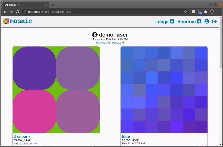Click the change your password link
Image resolution: width=223 pixels, height=147 pixels.
[x=110, y=43]
